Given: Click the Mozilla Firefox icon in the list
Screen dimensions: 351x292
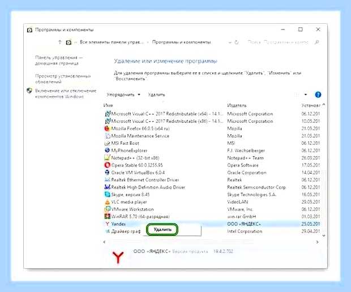Looking at the screenshot, I should 107,128.
